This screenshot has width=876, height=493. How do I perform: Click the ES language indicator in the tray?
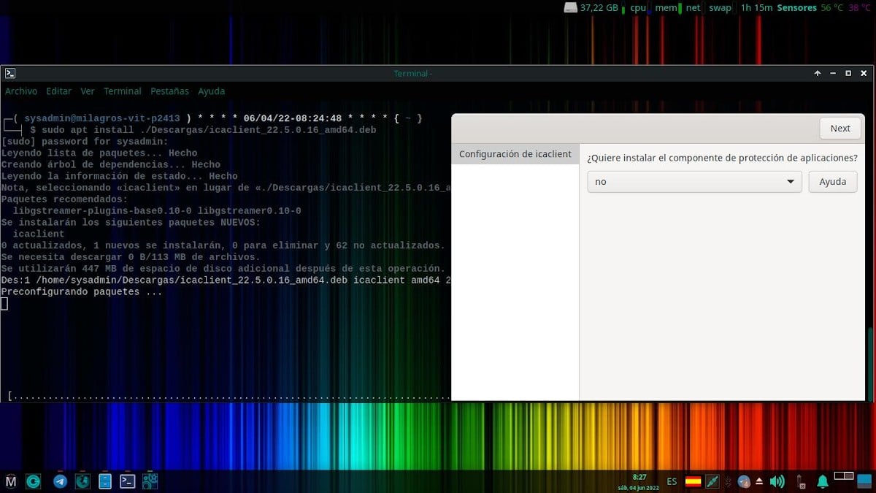click(x=672, y=481)
